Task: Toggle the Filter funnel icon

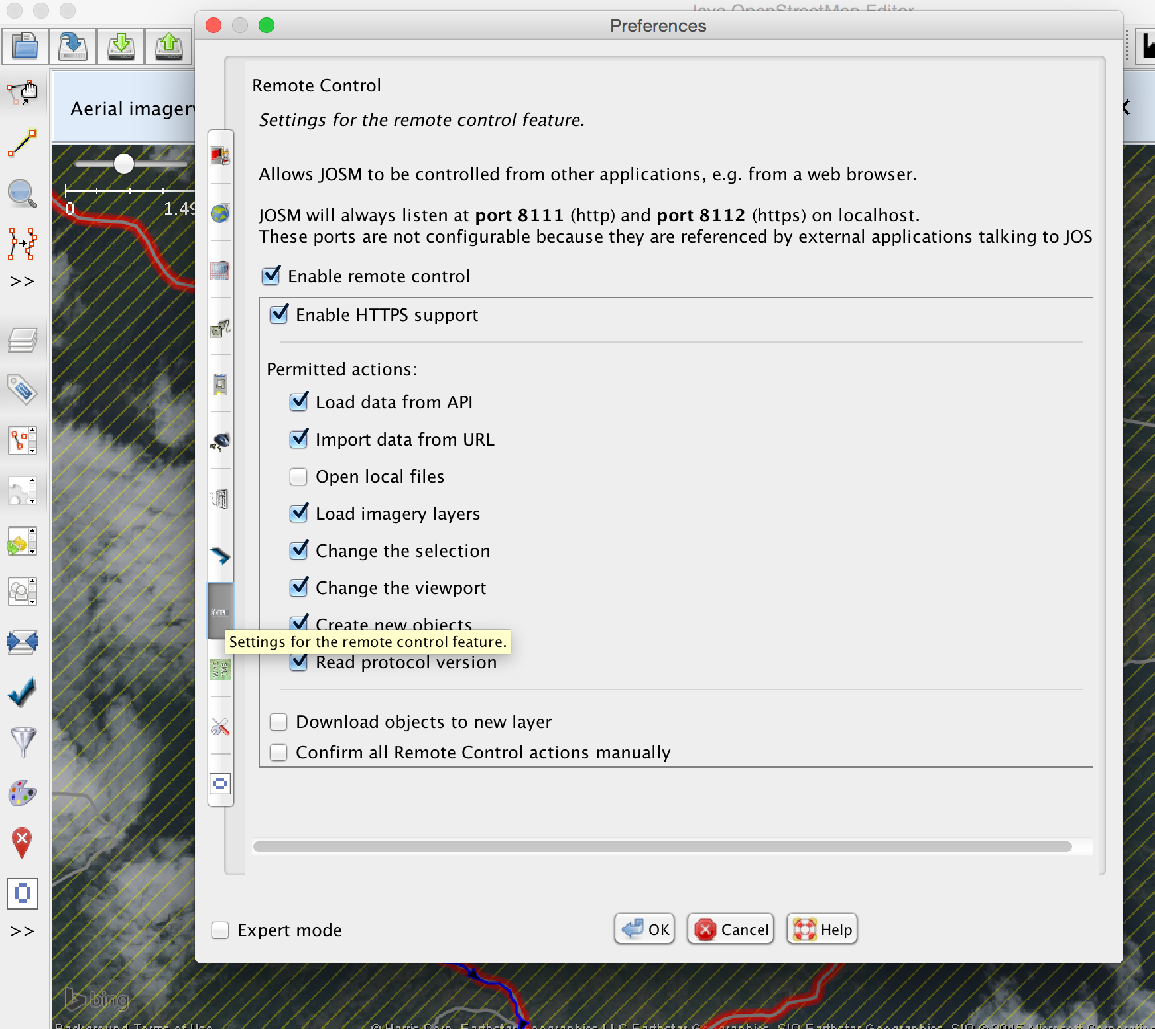Action: click(x=22, y=743)
